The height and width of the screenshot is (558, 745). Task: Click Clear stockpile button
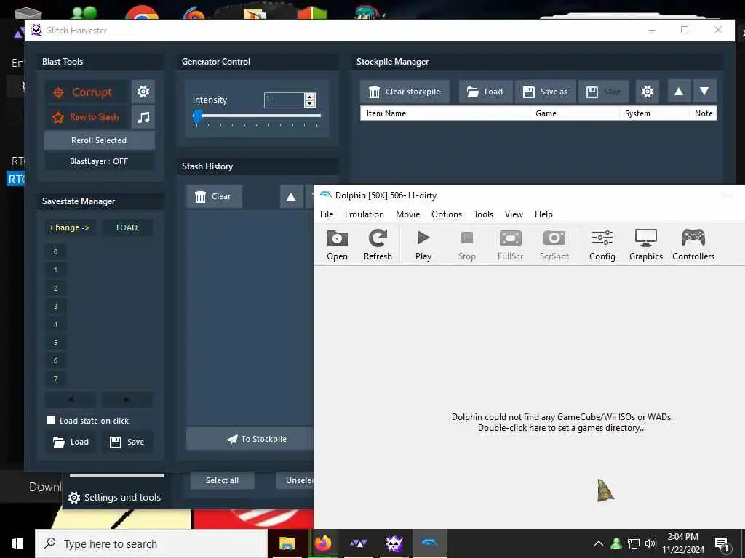point(405,92)
